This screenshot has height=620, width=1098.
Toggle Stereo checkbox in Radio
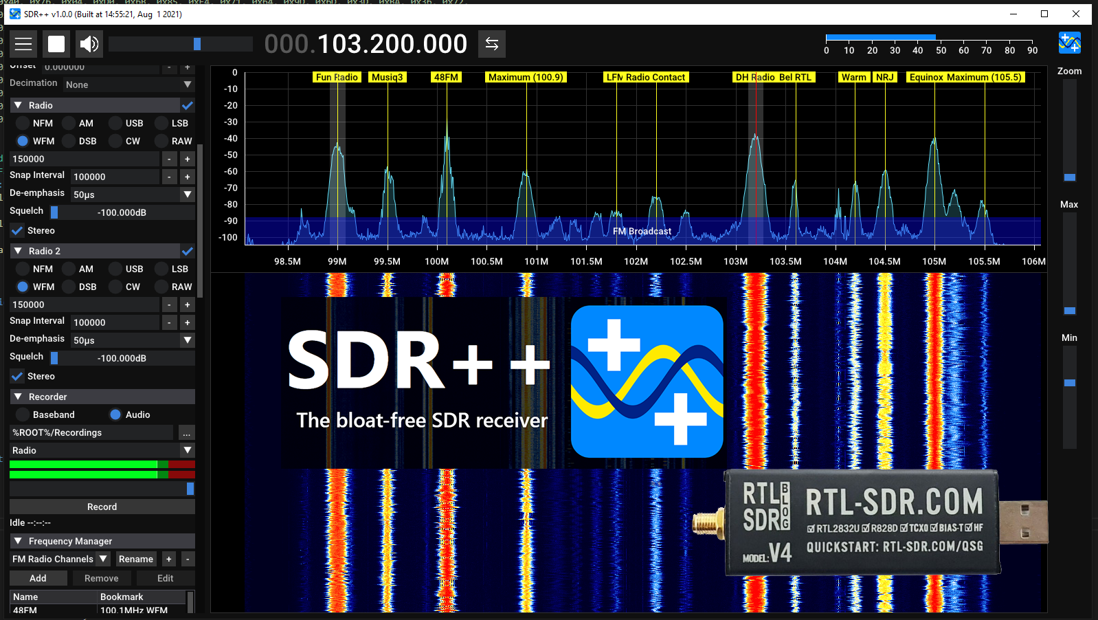coord(17,230)
